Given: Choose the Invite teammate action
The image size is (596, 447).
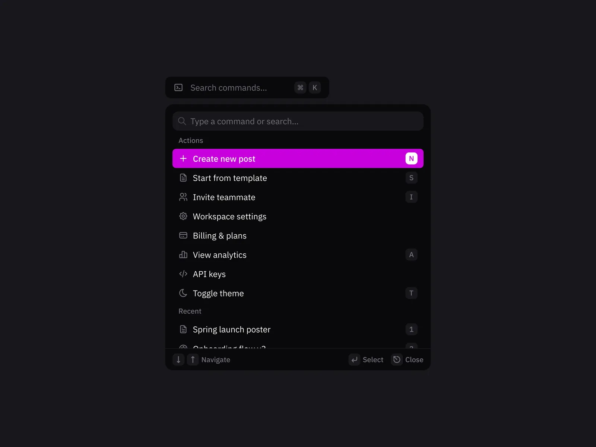Looking at the screenshot, I should (298, 197).
